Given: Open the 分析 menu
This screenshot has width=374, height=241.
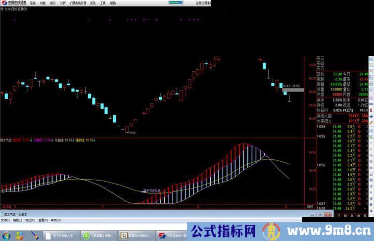Looking at the screenshot, I should [62, 3].
